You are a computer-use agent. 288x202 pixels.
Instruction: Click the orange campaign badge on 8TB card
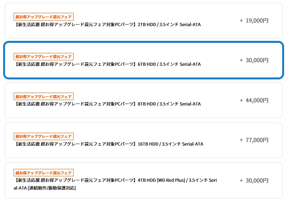point(44,96)
